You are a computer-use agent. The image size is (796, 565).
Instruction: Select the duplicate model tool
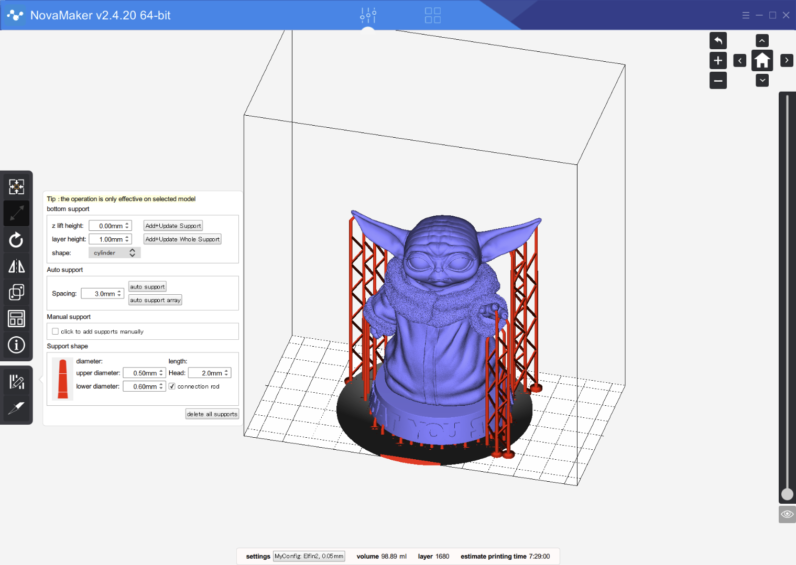click(16, 292)
